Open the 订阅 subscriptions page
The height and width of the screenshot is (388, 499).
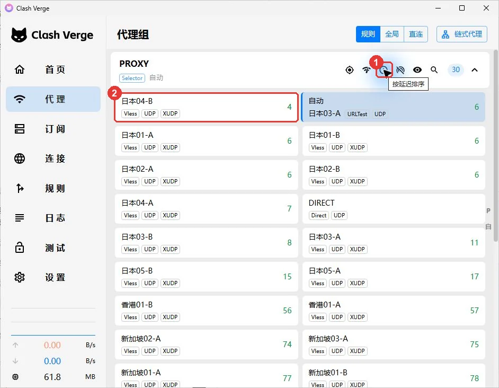pyautogui.click(x=53, y=129)
